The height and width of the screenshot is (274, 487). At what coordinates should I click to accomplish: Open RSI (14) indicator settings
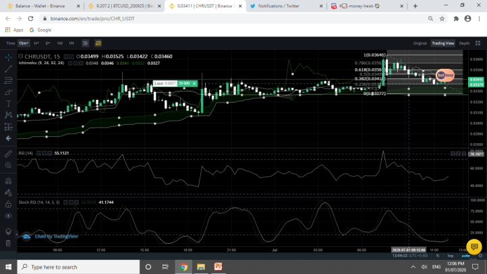[x=44, y=153]
